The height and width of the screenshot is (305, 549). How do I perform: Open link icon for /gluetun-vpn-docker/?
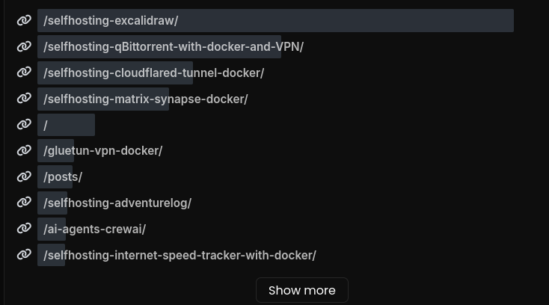[x=24, y=151]
